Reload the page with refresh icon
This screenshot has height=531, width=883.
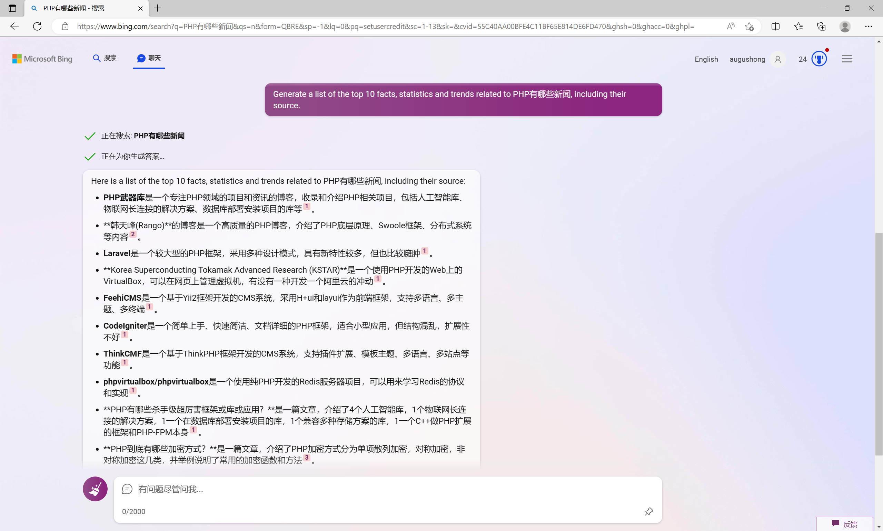[x=37, y=26]
